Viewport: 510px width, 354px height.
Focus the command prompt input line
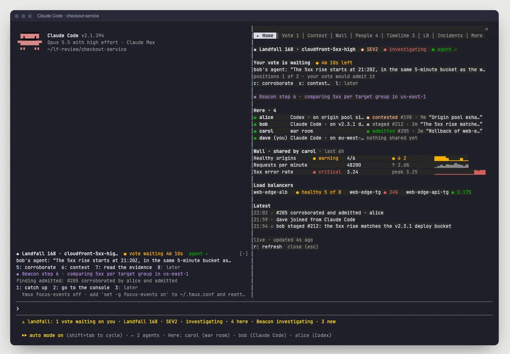254,308
